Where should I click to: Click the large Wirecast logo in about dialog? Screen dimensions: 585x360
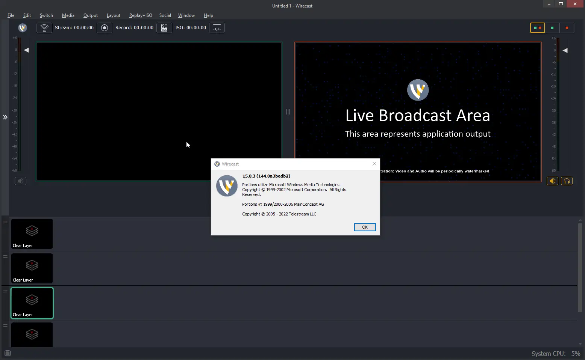[x=227, y=186]
